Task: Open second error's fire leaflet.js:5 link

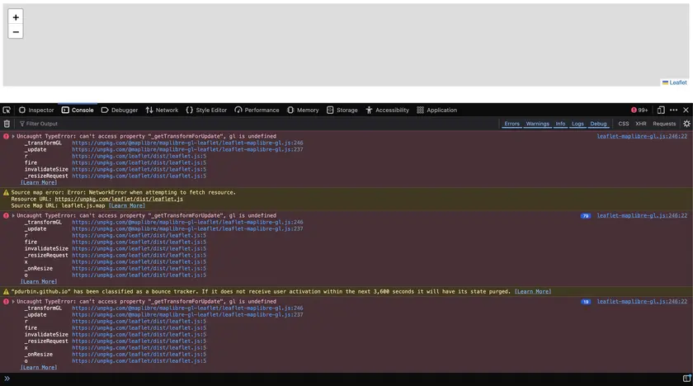Action: 139,242
